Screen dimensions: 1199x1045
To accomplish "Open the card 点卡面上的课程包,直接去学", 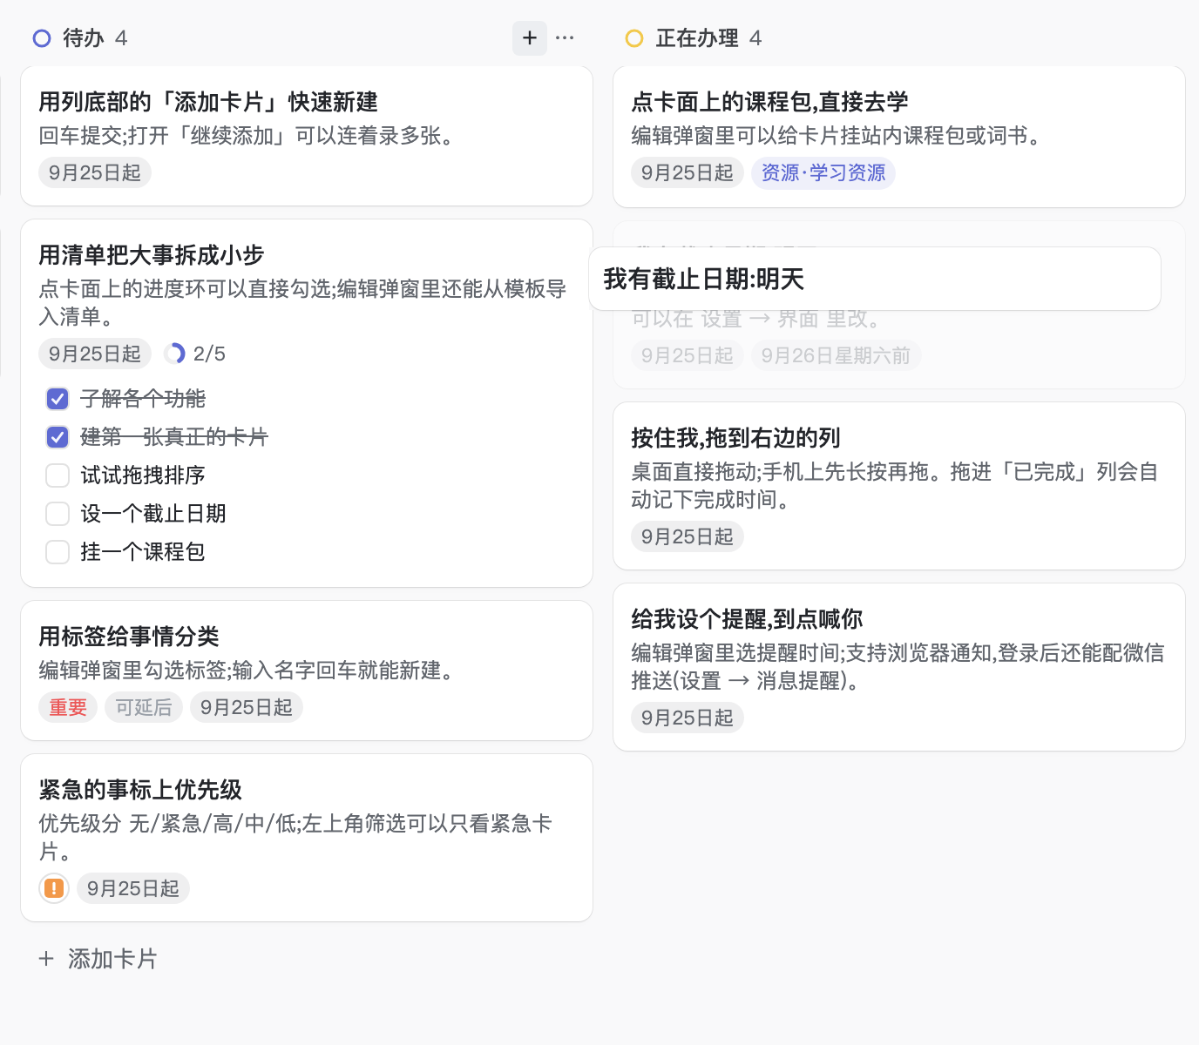I will pyautogui.click(x=899, y=137).
